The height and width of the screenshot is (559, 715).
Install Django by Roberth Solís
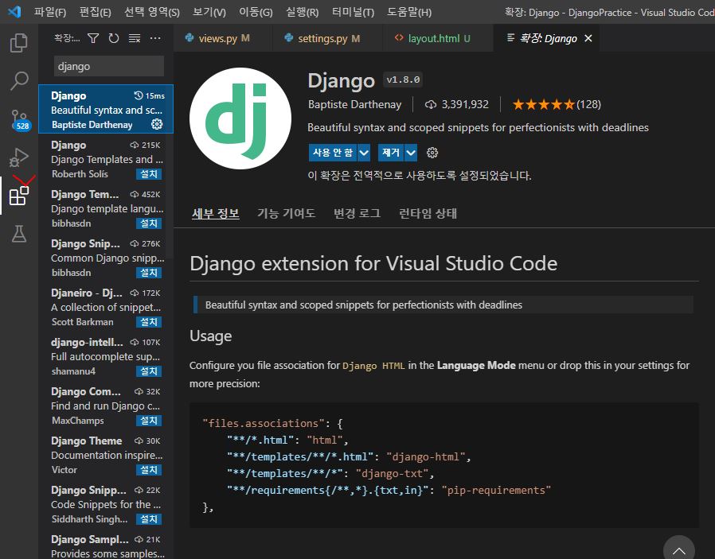(x=149, y=174)
